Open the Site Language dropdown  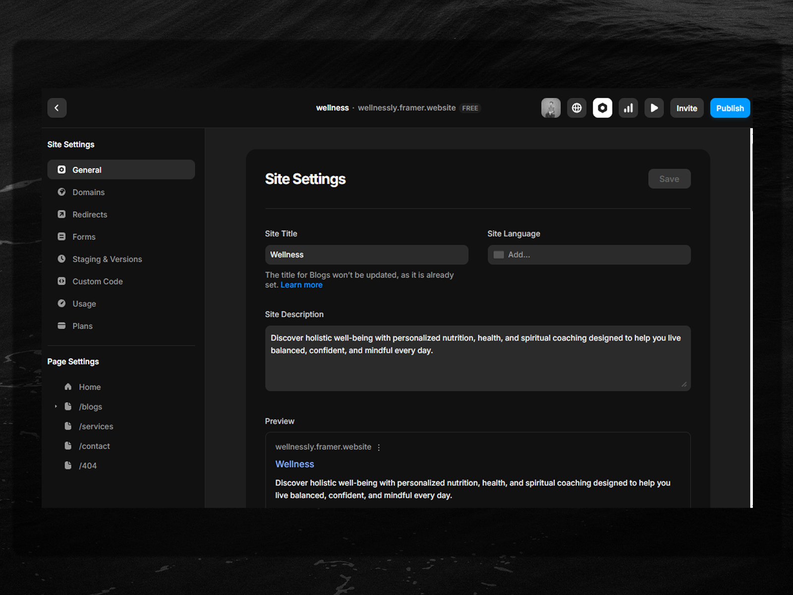tap(589, 255)
